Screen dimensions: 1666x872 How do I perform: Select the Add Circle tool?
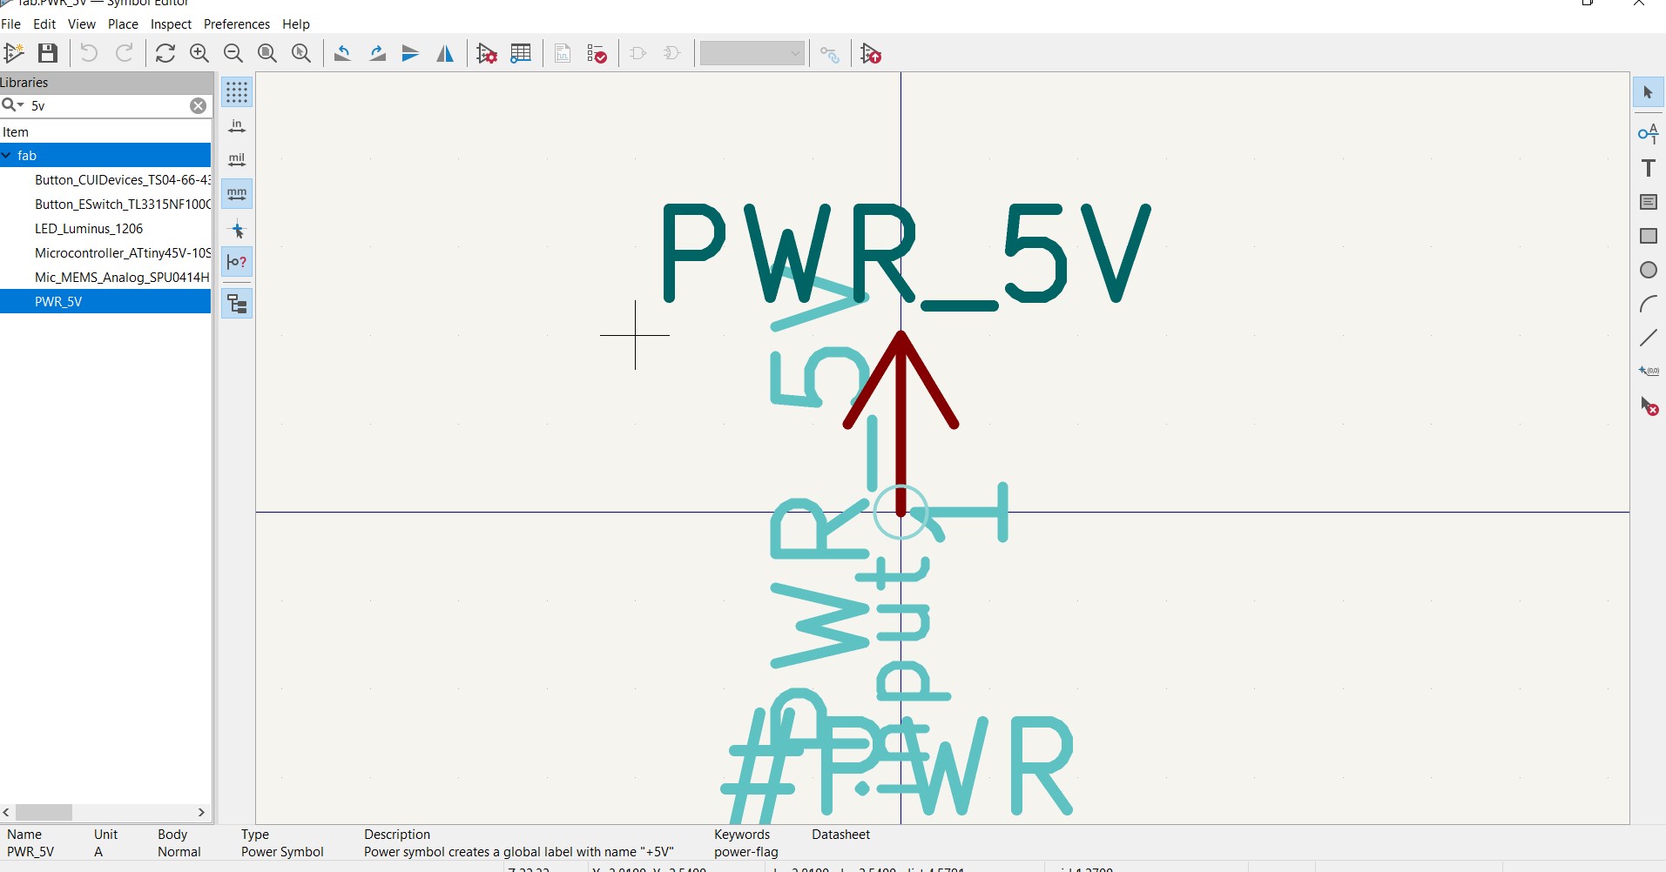click(1648, 270)
